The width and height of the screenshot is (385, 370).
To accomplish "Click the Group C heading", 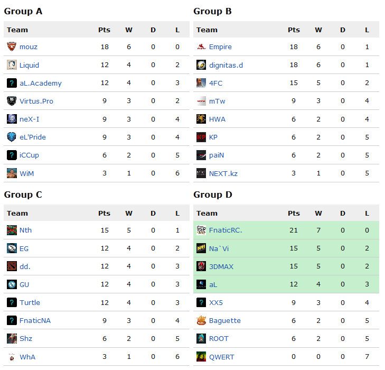I will point(23,195).
